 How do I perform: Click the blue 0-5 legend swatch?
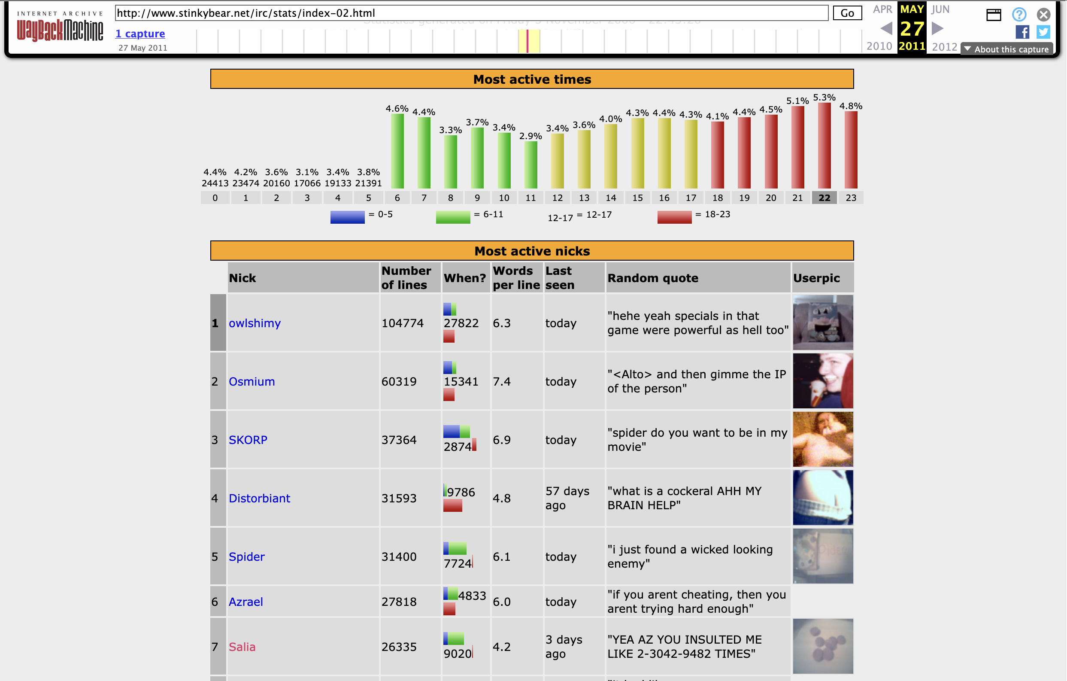click(x=347, y=217)
